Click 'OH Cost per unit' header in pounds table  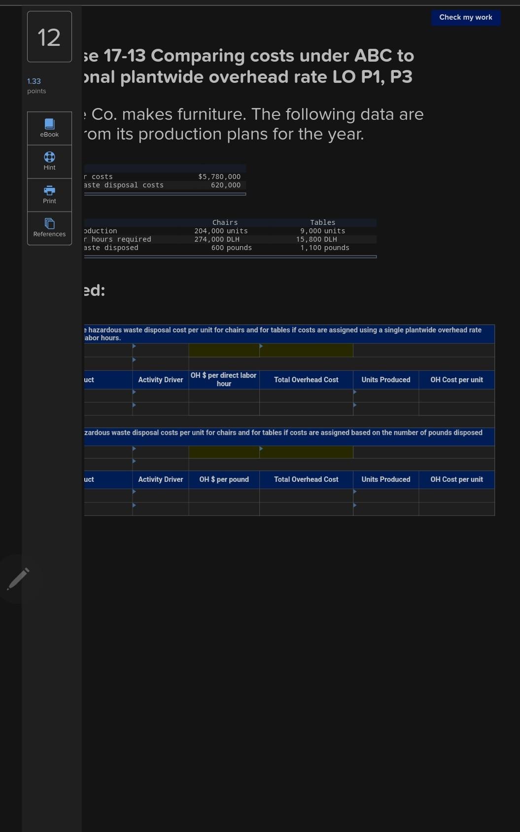click(x=456, y=479)
